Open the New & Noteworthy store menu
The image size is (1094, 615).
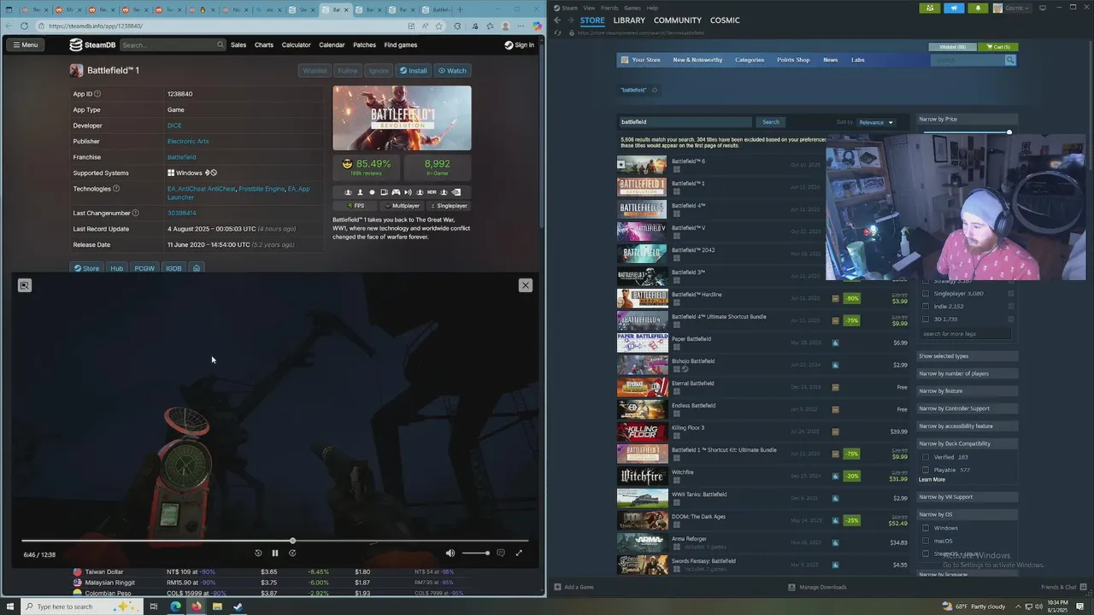coord(697,60)
